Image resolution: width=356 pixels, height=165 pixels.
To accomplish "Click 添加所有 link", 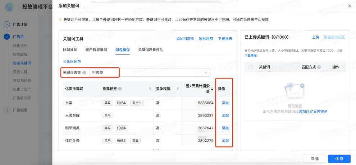I will (206, 39).
